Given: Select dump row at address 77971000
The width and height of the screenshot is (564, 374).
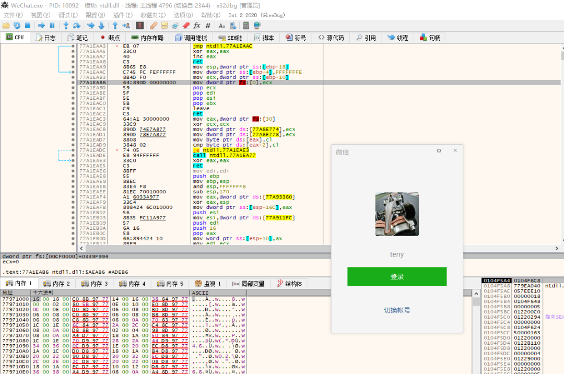Looking at the screenshot, I should click(x=123, y=299).
